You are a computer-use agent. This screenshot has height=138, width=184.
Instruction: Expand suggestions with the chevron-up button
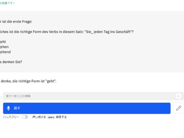[179, 96]
